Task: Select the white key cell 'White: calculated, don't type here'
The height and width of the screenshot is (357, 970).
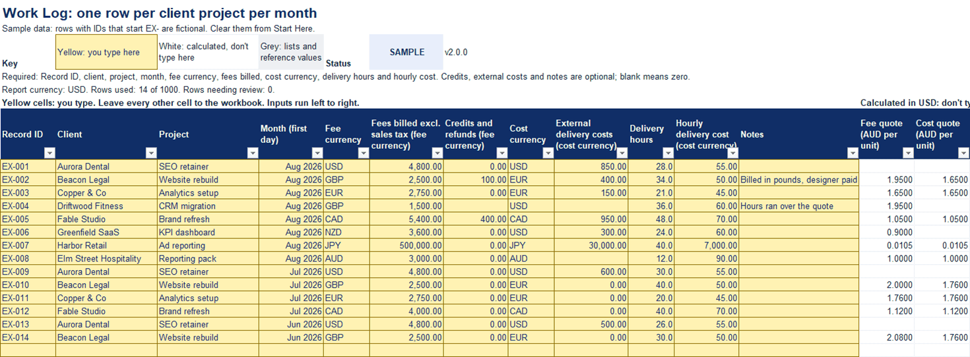Action: pyautogui.click(x=208, y=52)
